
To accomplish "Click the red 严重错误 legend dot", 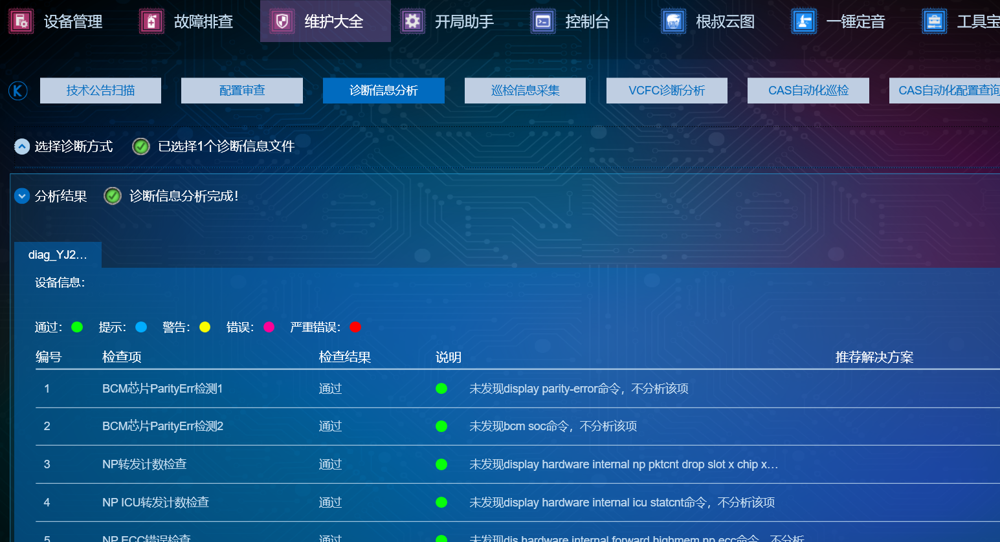I will (x=355, y=327).
